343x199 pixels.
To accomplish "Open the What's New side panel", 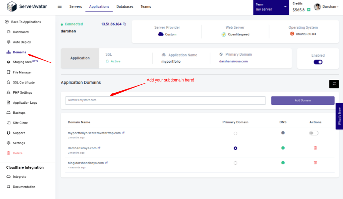I will pos(339,116).
